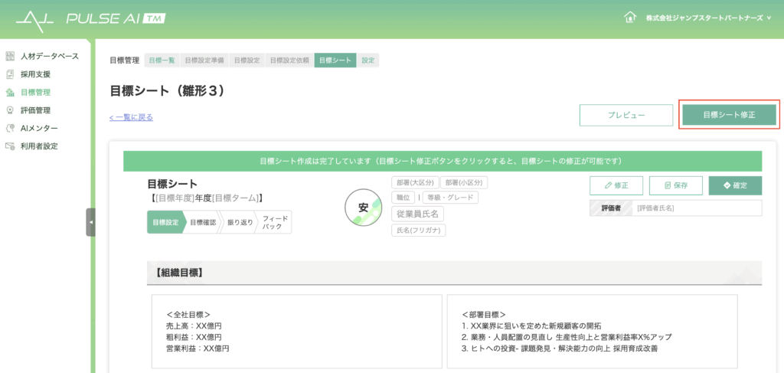Click the 評価者氏名 field

click(x=695, y=208)
